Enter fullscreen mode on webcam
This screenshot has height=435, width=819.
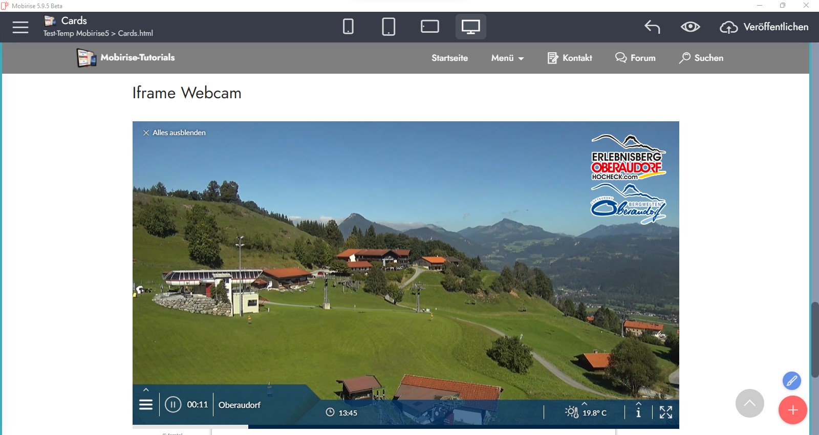point(666,412)
